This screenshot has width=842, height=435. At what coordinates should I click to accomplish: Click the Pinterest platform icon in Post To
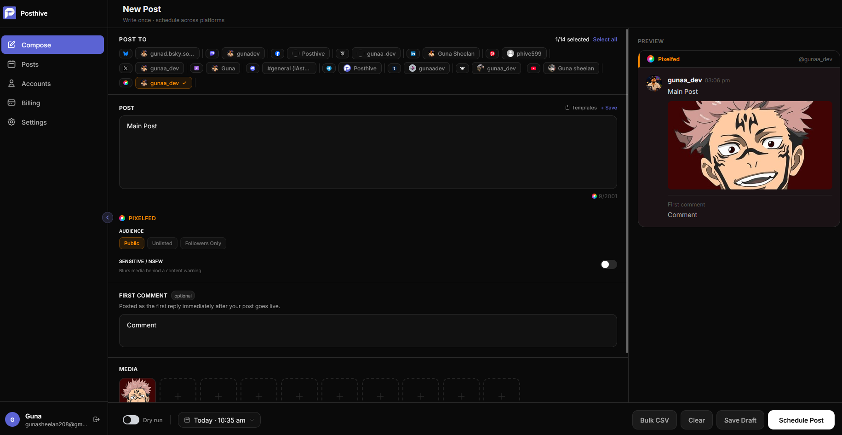(492, 54)
